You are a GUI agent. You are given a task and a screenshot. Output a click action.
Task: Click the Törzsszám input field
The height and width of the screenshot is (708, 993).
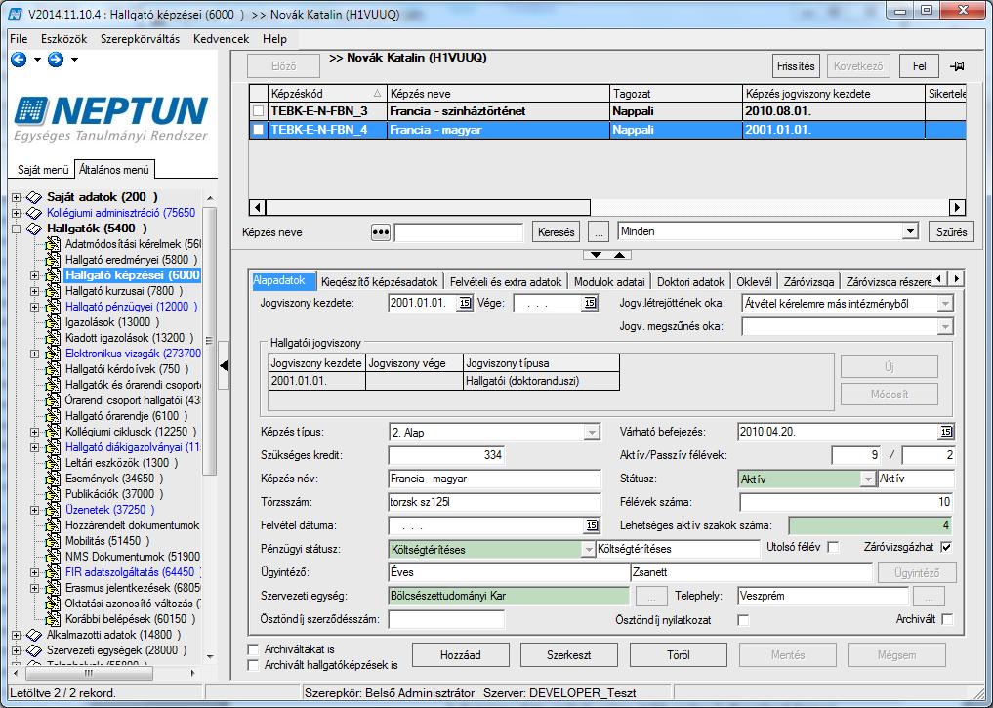(x=494, y=502)
